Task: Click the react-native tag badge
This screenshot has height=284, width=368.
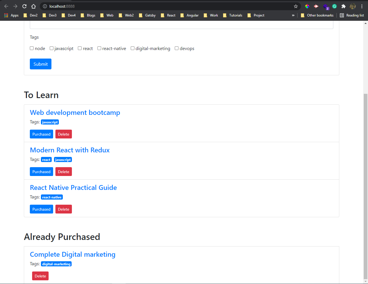Action: click(x=52, y=197)
